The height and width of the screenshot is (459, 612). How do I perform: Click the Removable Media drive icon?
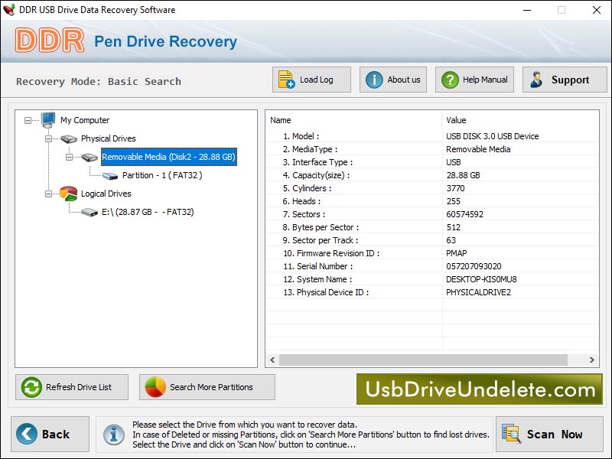pyautogui.click(x=90, y=157)
